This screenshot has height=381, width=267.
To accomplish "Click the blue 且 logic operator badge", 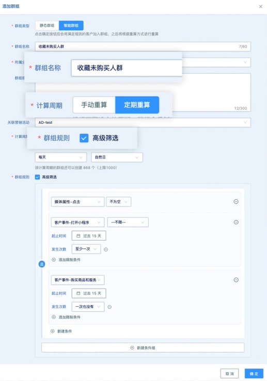I will [42, 264].
